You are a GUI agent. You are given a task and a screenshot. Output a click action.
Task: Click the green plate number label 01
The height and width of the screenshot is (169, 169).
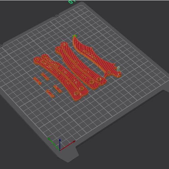click(72, 2)
